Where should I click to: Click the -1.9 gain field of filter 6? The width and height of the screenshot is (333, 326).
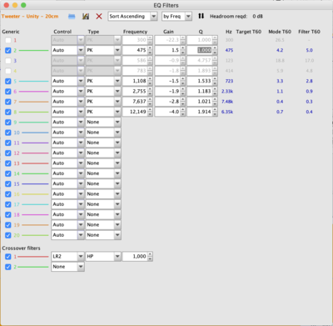click(167, 92)
